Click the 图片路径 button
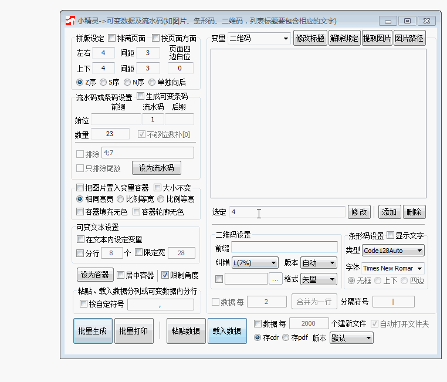 click(409, 38)
